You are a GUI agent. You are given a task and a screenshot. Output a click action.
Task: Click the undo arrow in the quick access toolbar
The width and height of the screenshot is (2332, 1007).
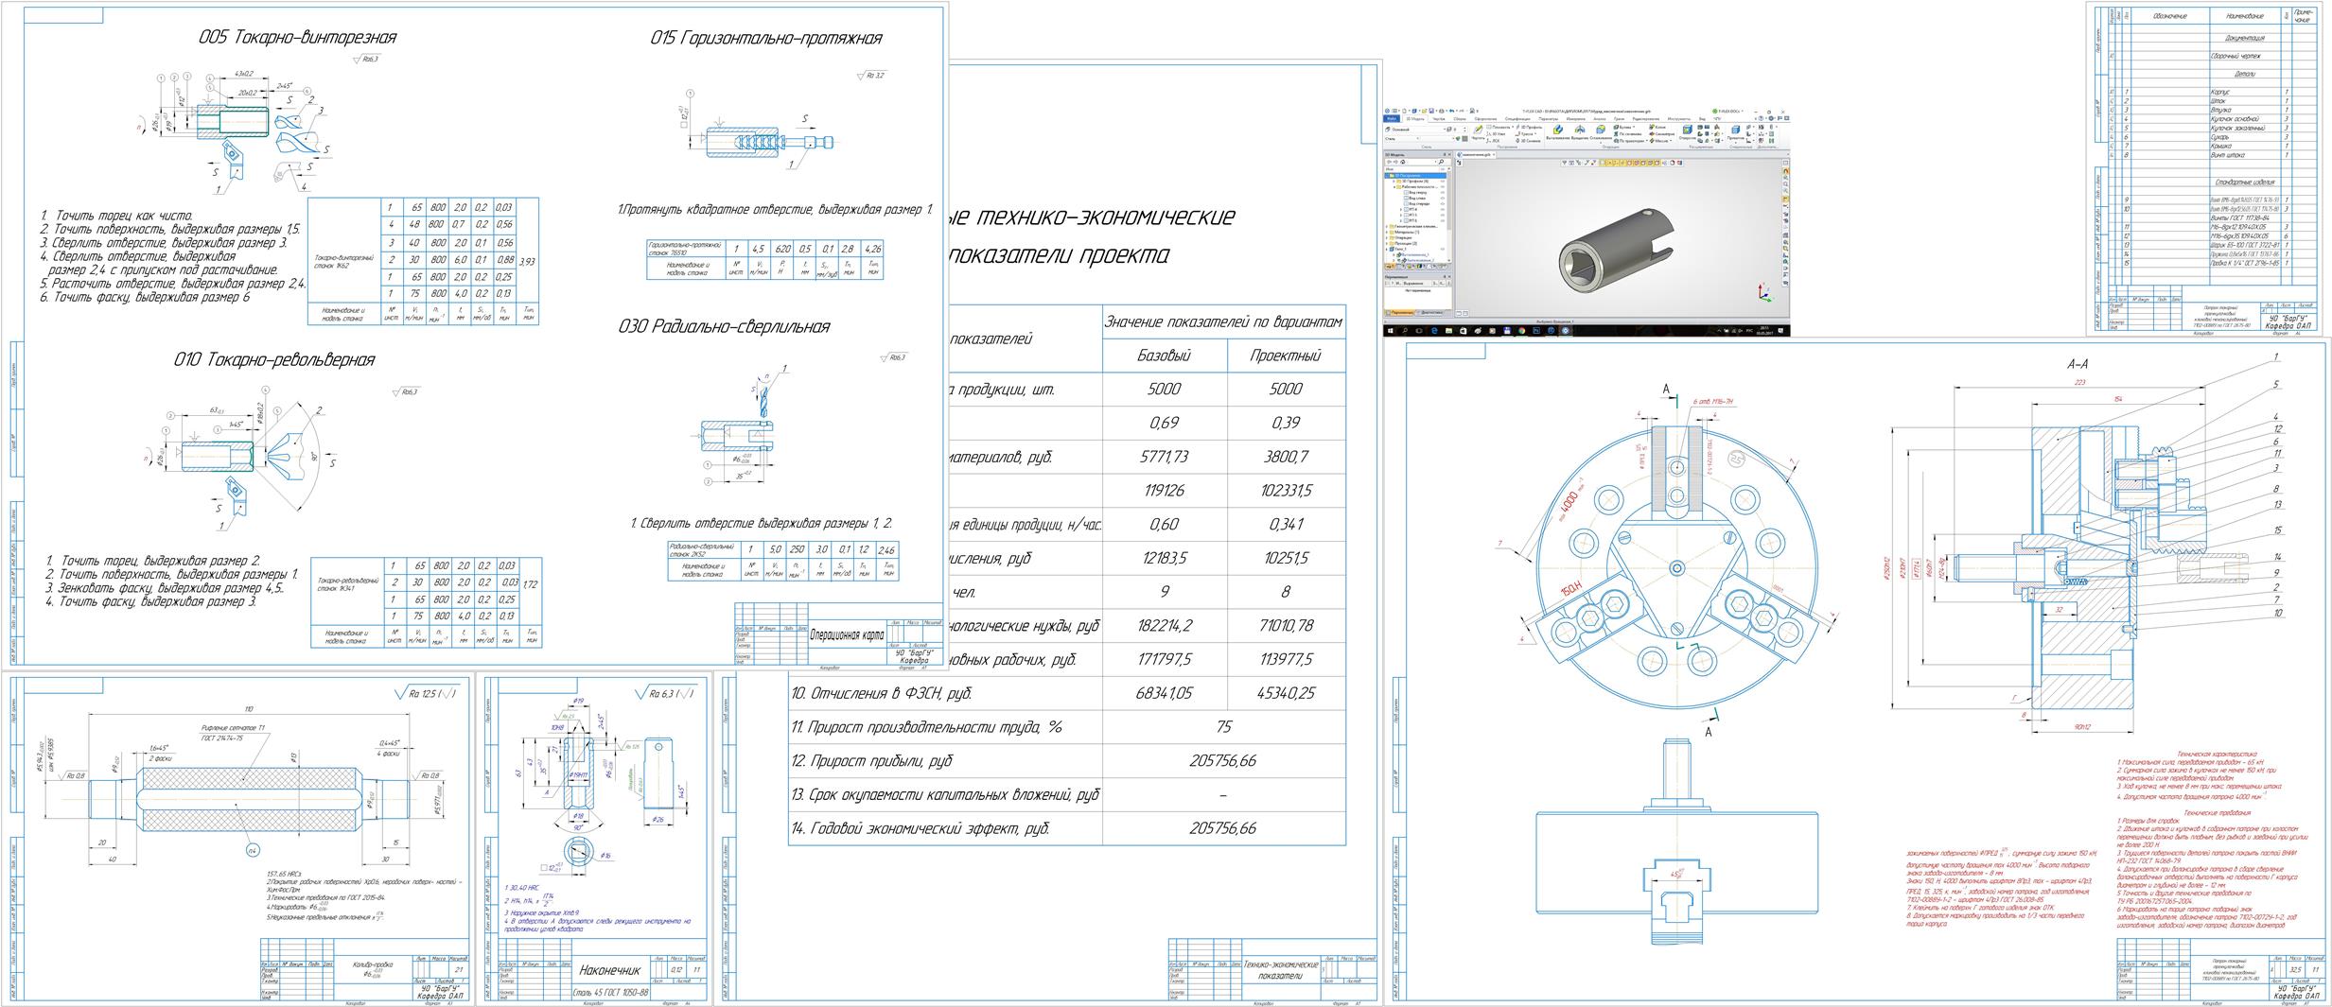pyautogui.click(x=1451, y=111)
